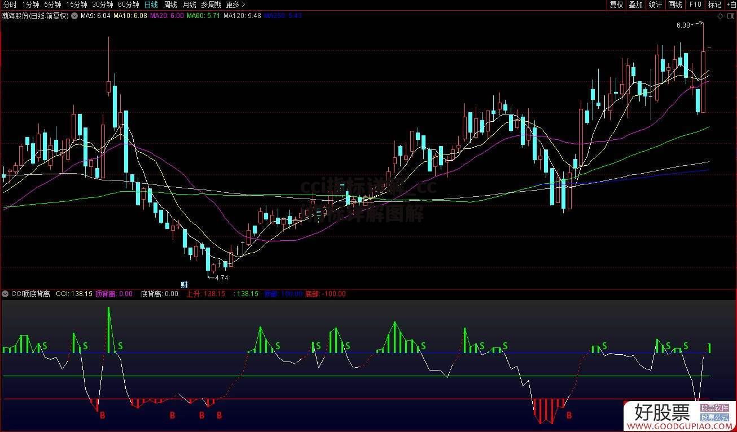Click the +自 add to watchlist button
The image size is (737, 432).
coord(731,5)
